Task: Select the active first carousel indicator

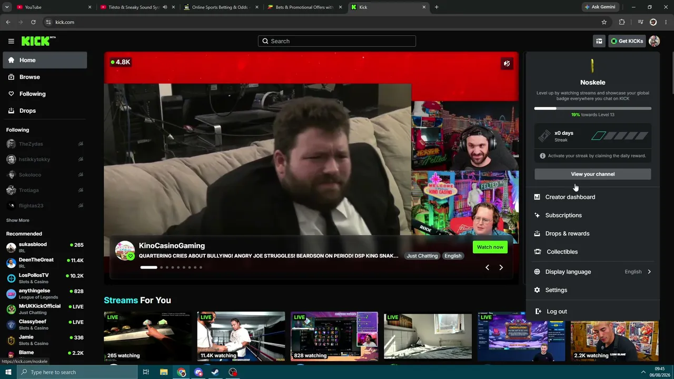Action: click(148, 267)
